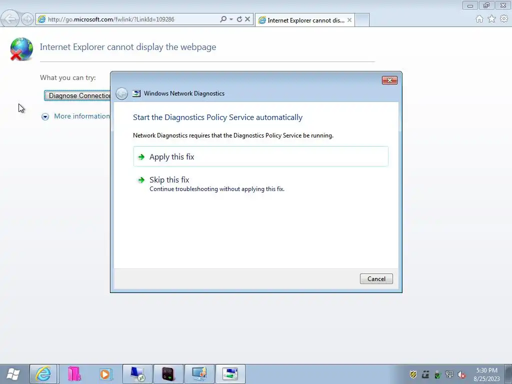The width and height of the screenshot is (512, 384).
Task: Go back in the diagnostics wizard
Action: click(x=122, y=93)
